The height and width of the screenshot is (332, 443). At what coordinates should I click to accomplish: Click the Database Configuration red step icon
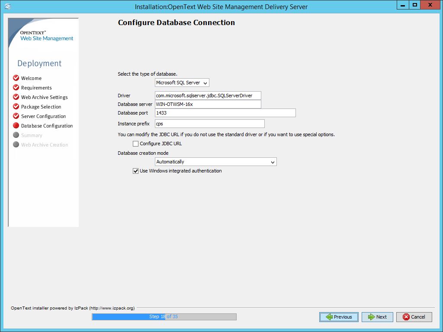pos(16,125)
